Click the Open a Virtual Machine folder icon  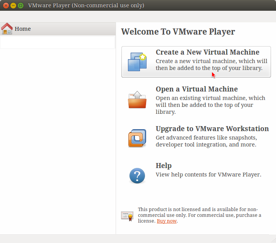click(x=137, y=100)
